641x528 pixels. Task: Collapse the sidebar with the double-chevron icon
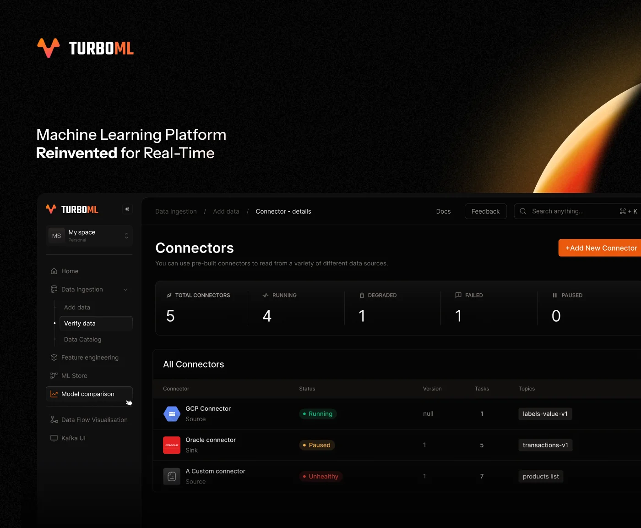tap(127, 209)
